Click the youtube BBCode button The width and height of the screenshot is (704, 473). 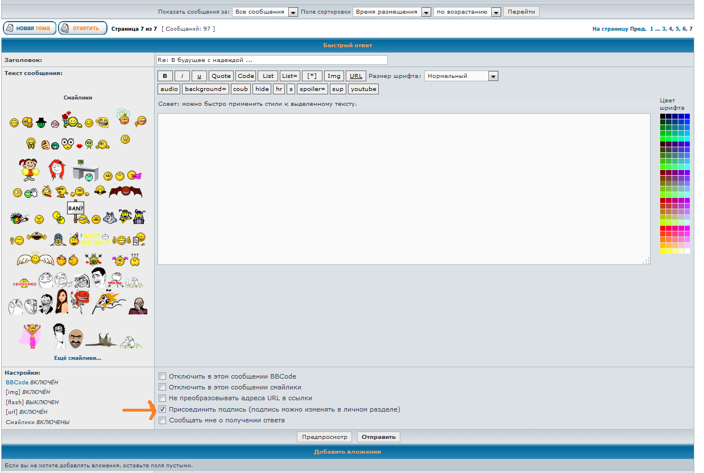coord(363,89)
